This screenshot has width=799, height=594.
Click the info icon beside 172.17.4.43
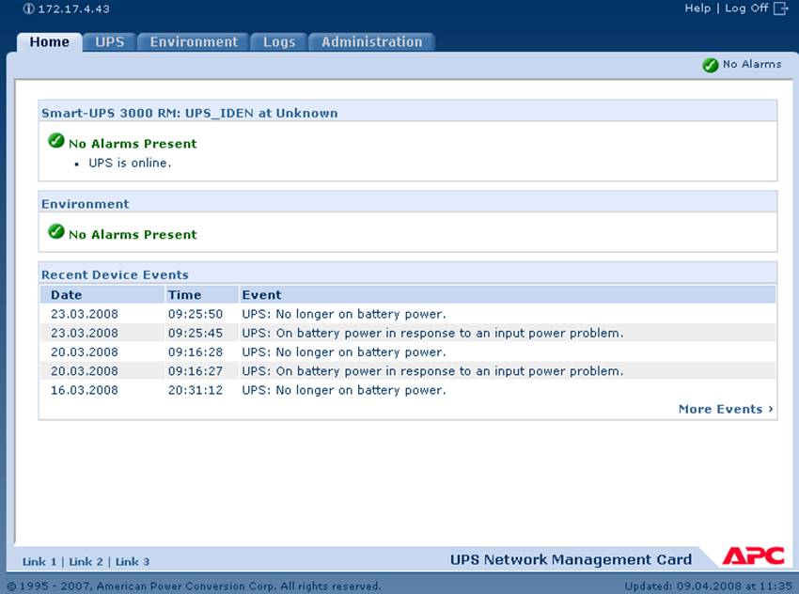point(29,8)
